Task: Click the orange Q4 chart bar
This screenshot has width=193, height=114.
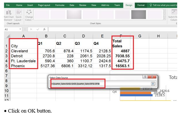Action: (x=135, y=93)
